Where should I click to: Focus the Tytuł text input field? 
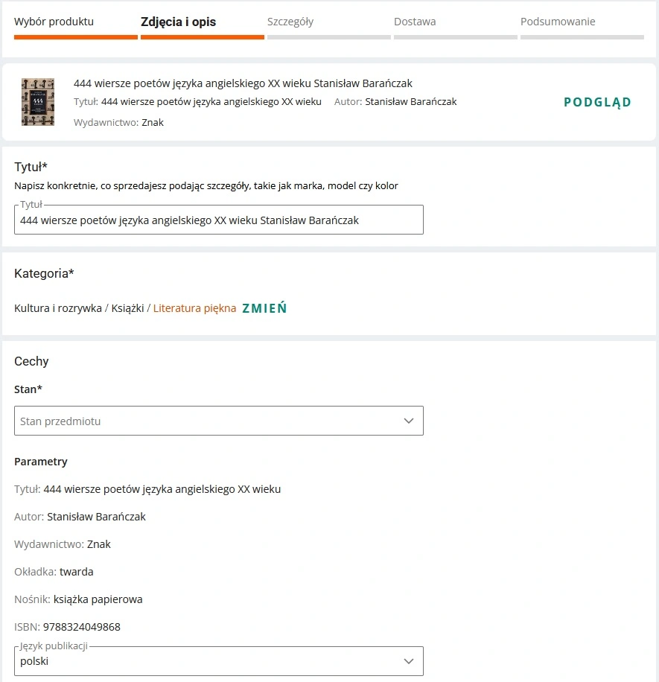[218, 220]
